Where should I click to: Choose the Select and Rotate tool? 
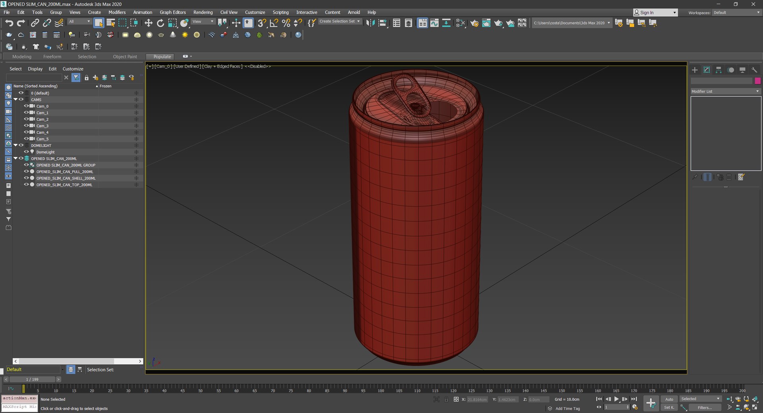[x=161, y=23]
